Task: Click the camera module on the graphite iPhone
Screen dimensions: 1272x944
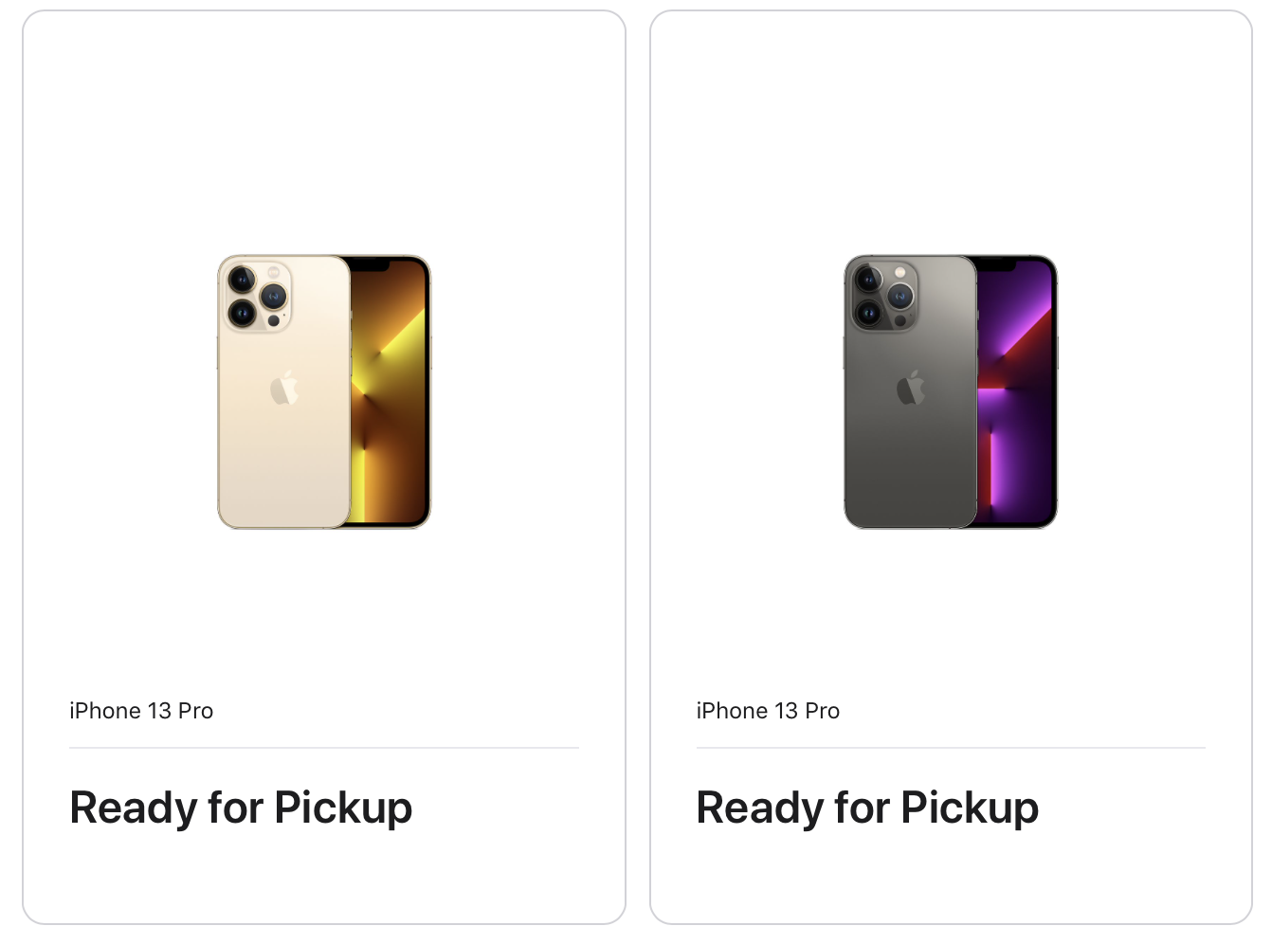Action: click(x=884, y=296)
